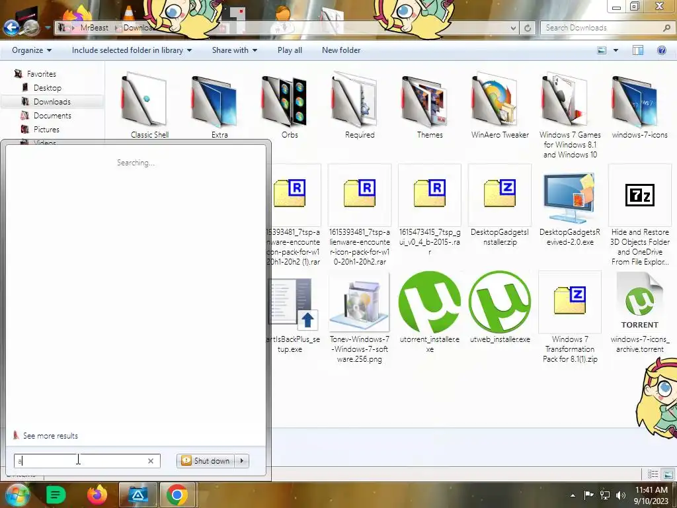Toggle the preview pane button
Screen dimensions: 677x508
click(x=638, y=50)
